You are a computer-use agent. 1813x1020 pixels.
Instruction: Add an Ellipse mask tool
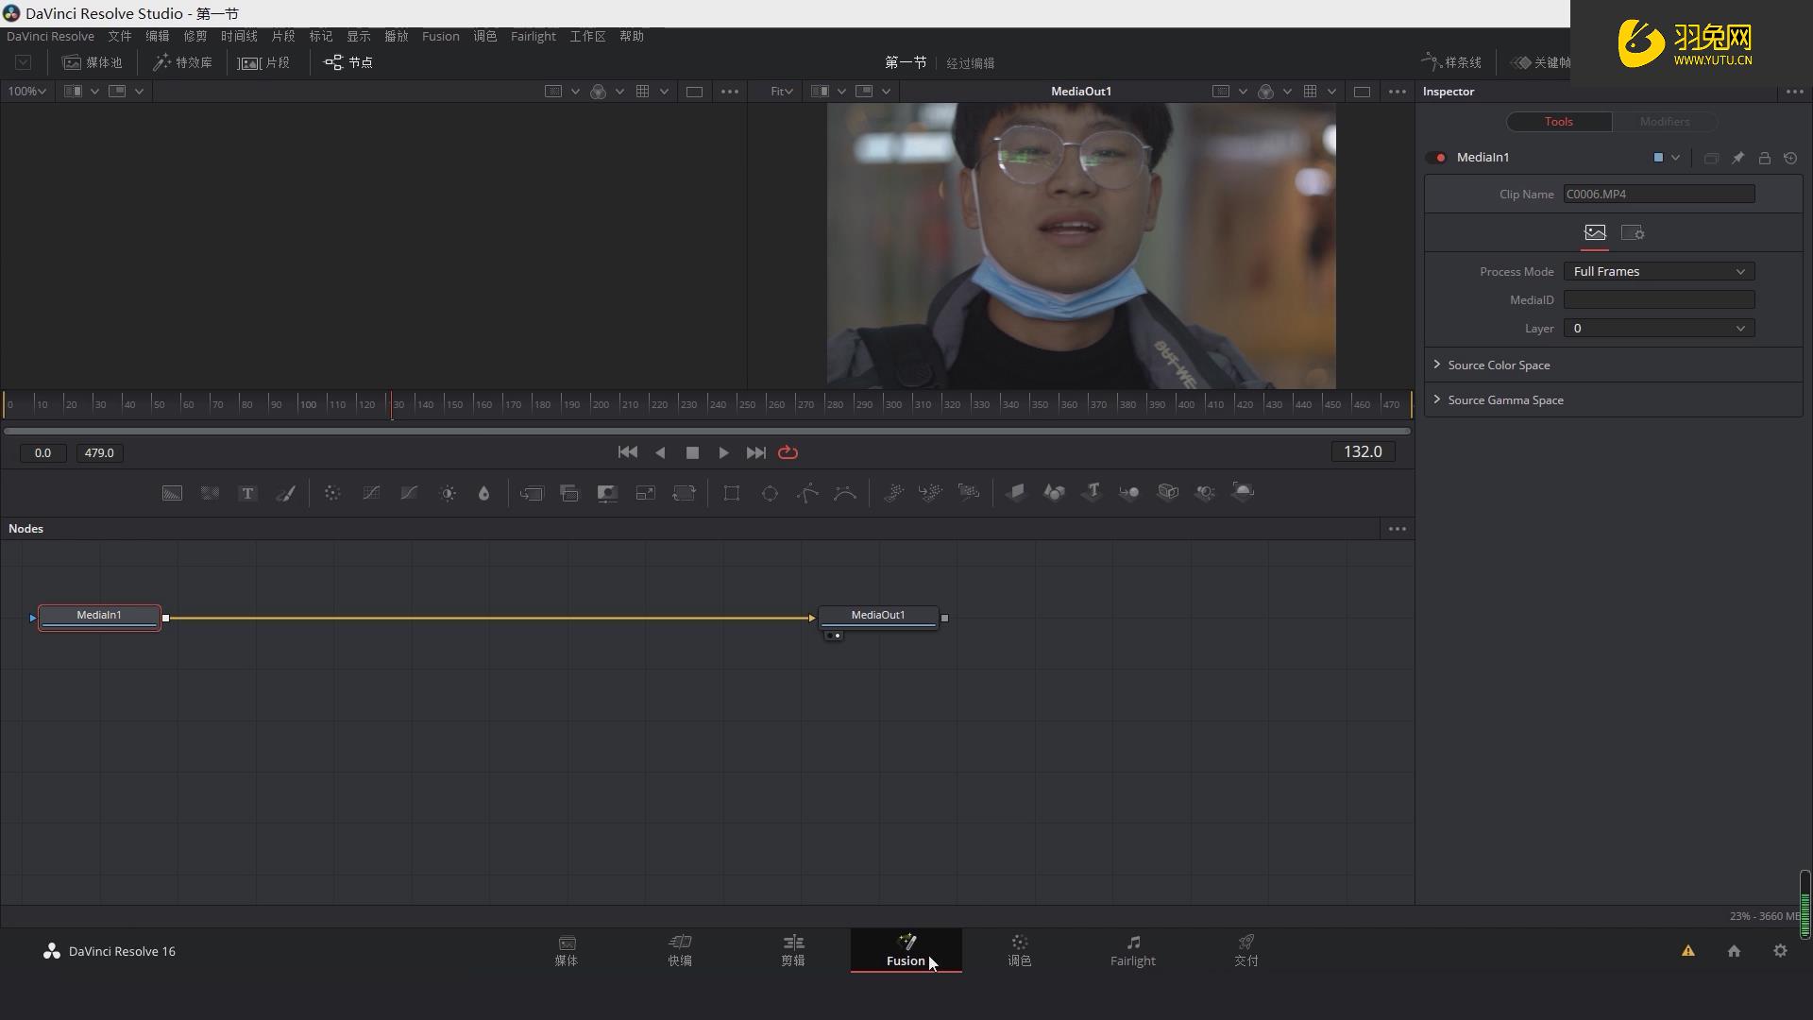coord(770,493)
